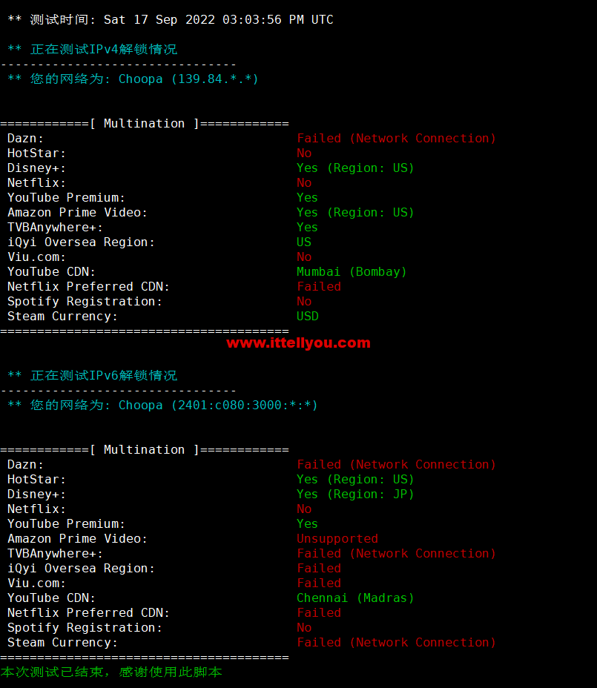Select the IPv6 Choopa network address line

click(162, 405)
